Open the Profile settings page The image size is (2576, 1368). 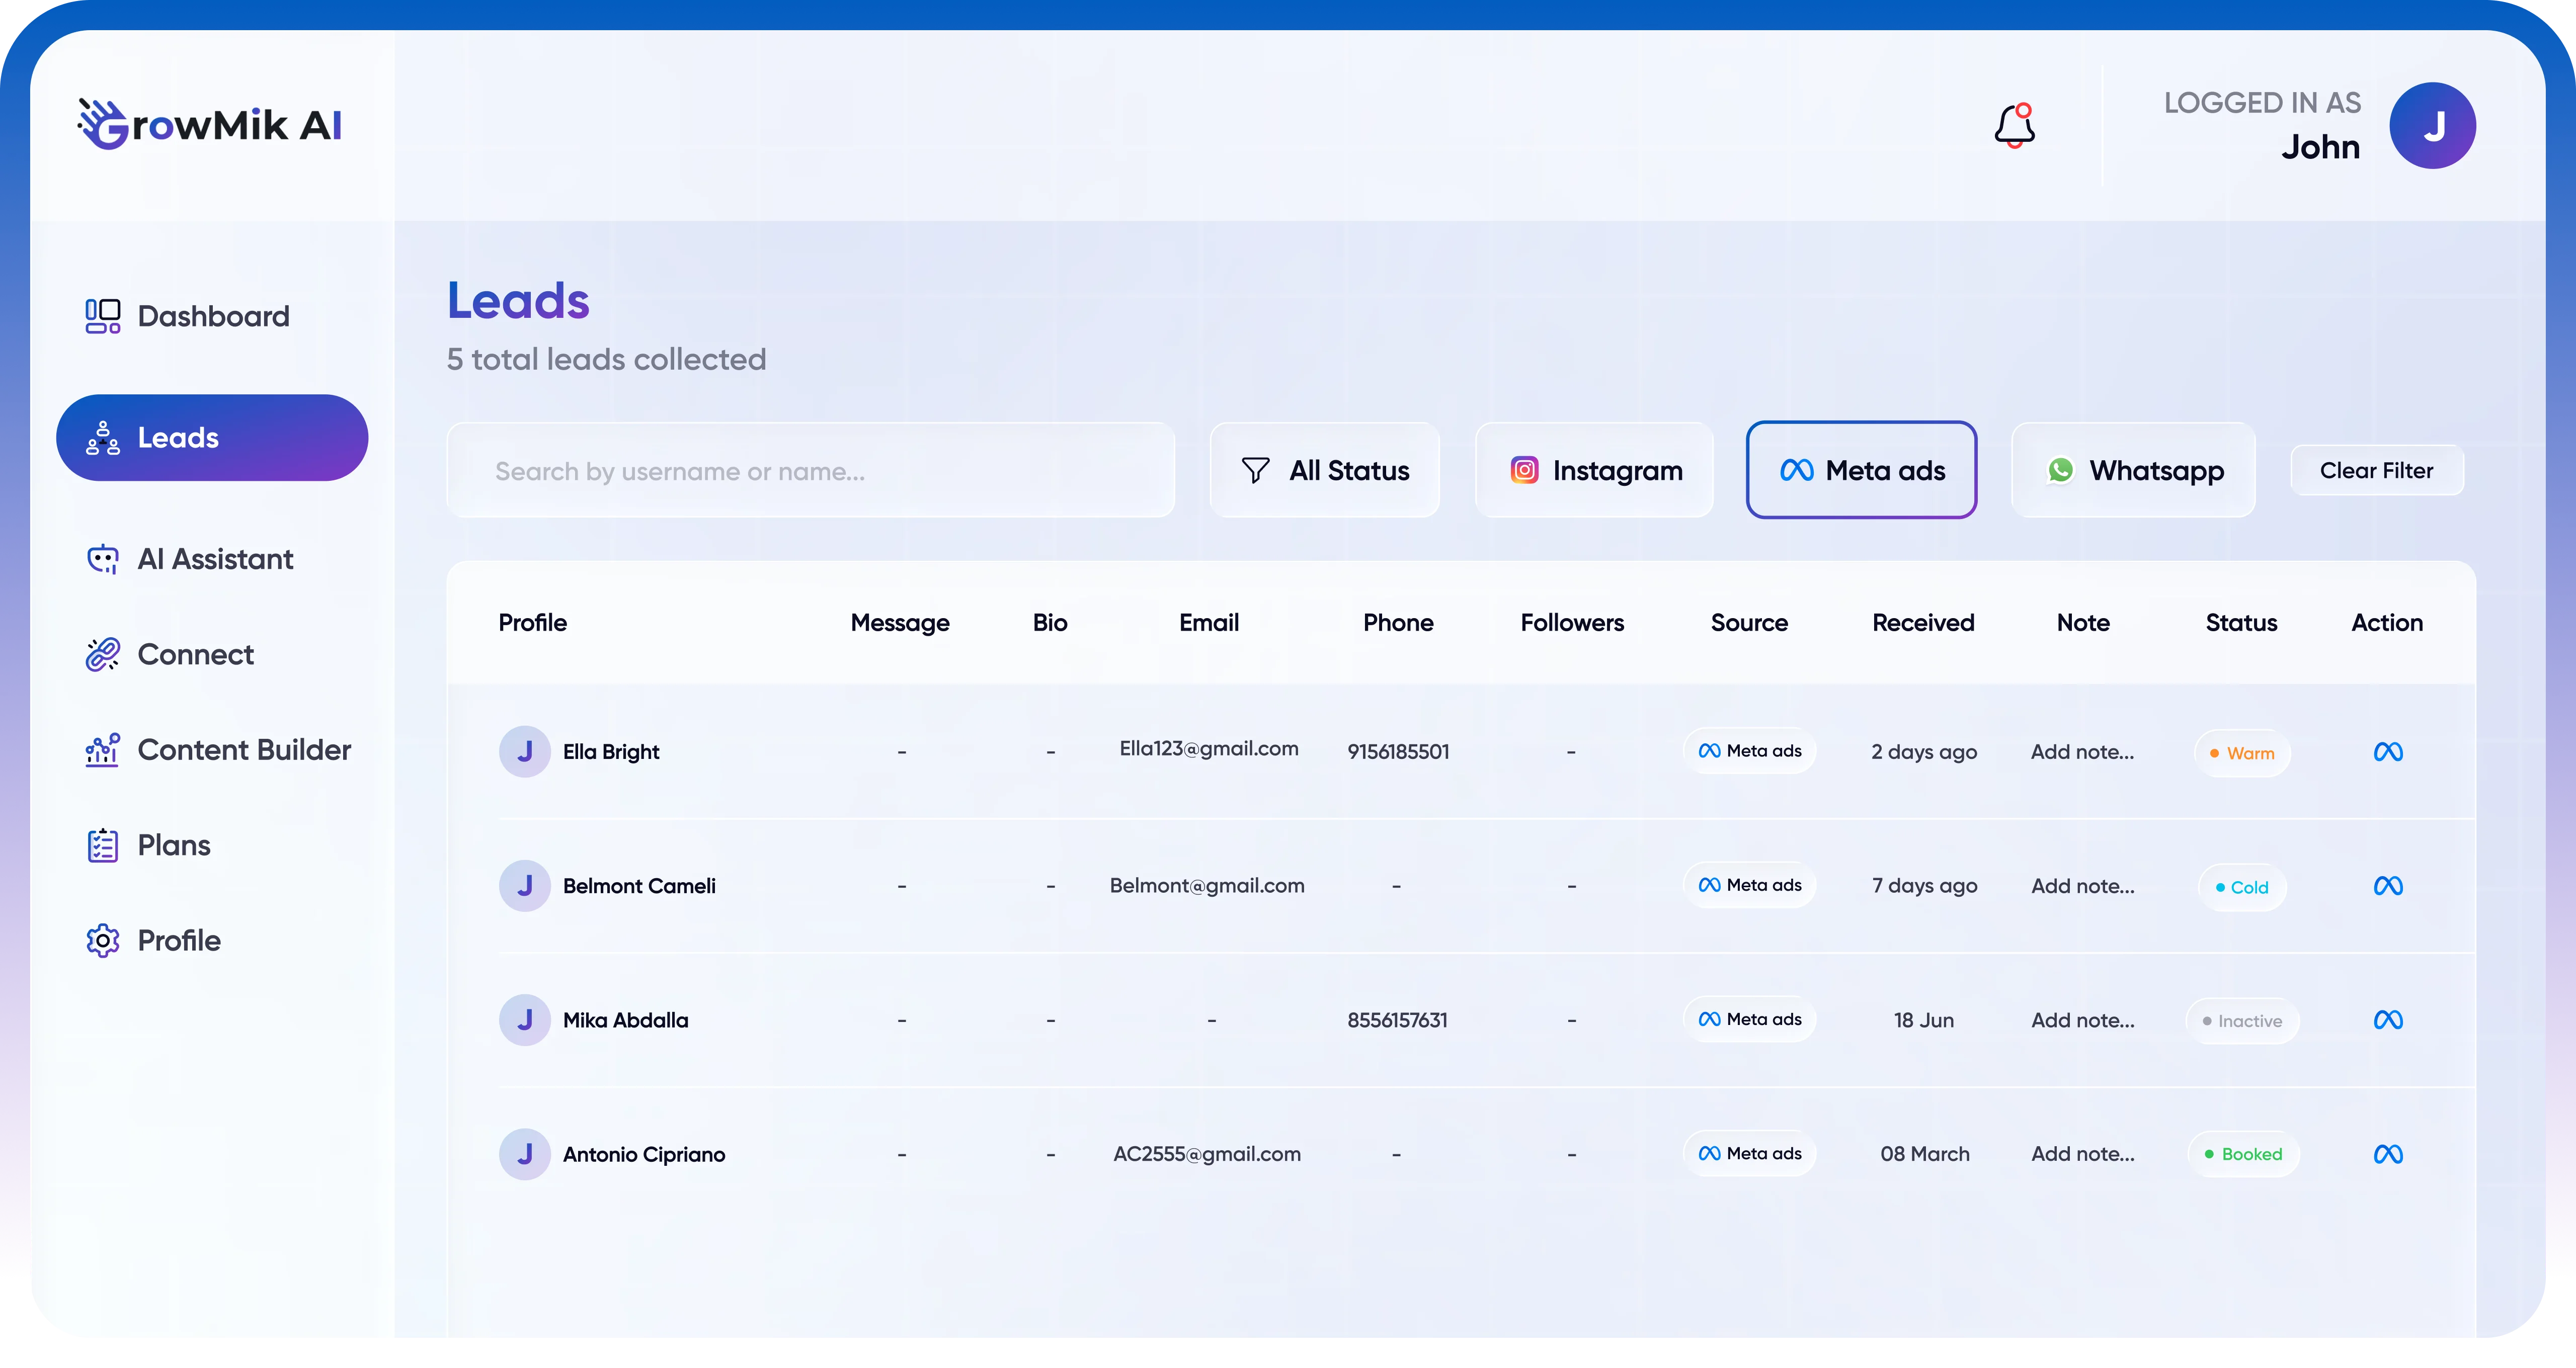coord(153,941)
